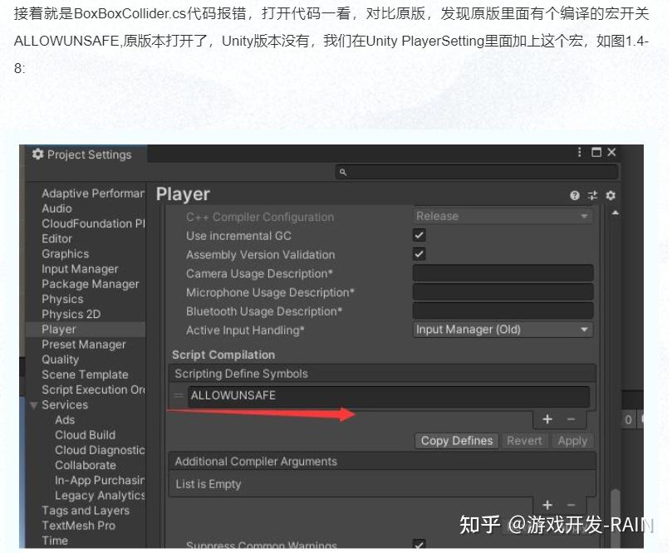
Task: Click the Copy Defines button
Action: [x=456, y=441]
